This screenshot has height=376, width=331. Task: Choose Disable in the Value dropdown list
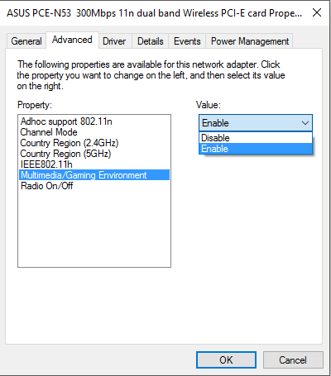(256, 138)
